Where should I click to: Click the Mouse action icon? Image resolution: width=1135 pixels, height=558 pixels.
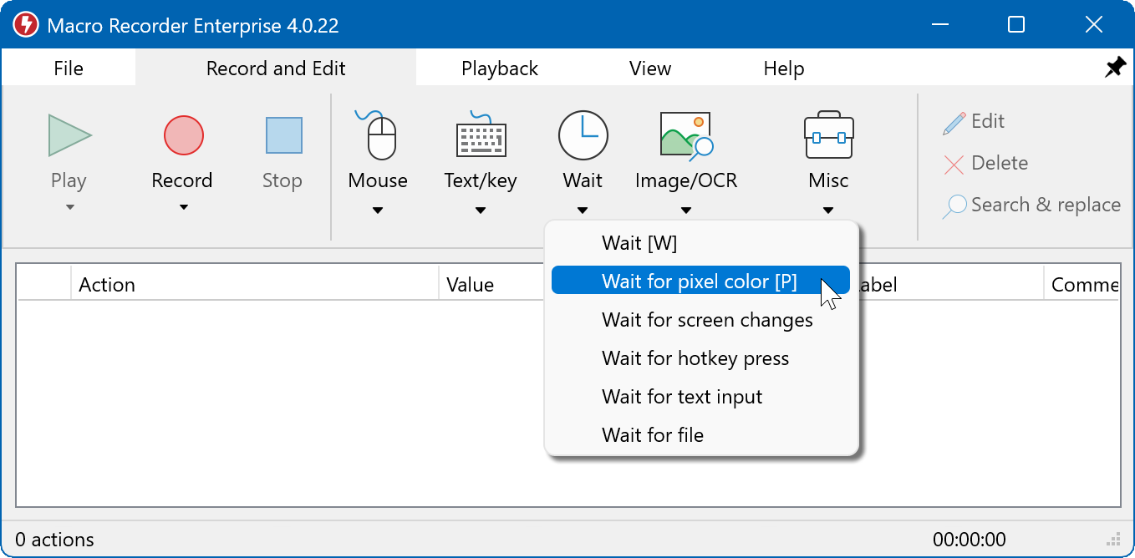(378, 135)
